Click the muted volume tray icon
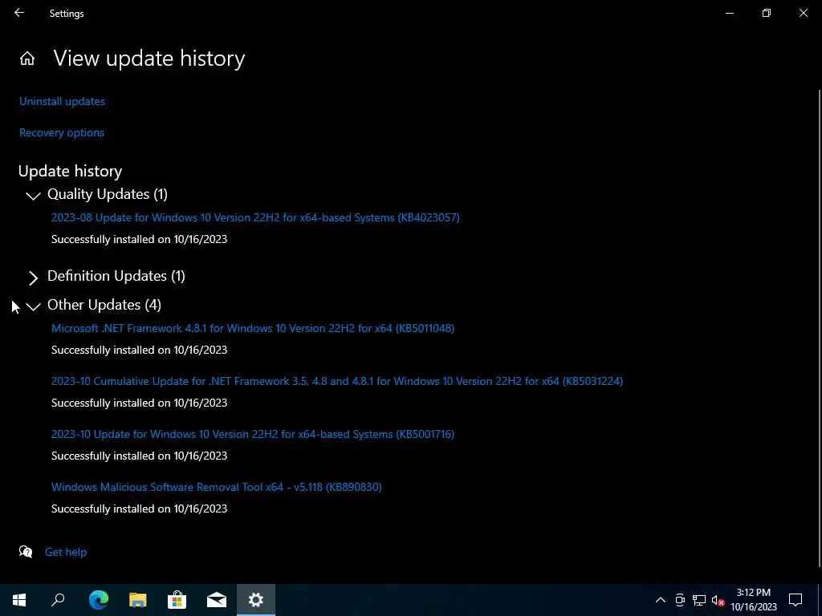Screen dimensions: 822x616 [x=718, y=600]
